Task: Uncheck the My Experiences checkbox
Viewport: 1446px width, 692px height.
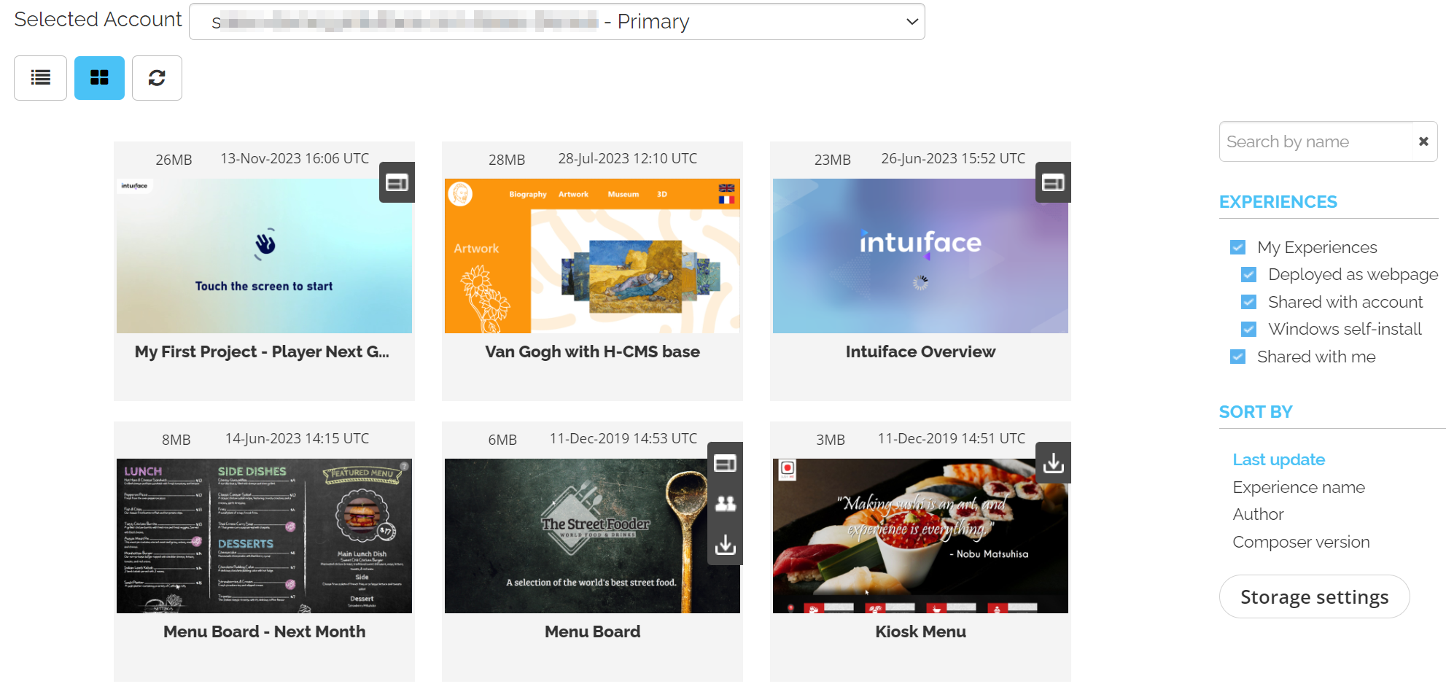Action: 1237,247
